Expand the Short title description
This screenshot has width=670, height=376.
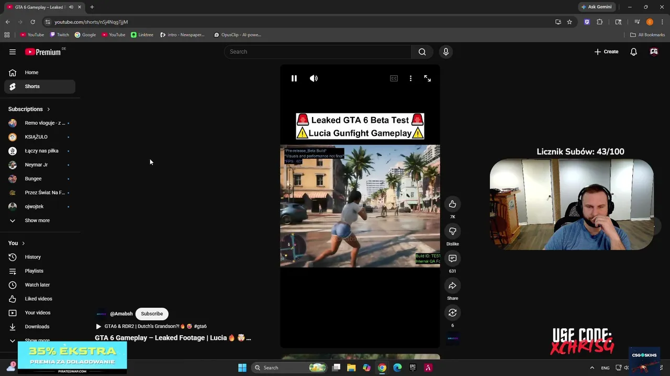tap(173, 338)
